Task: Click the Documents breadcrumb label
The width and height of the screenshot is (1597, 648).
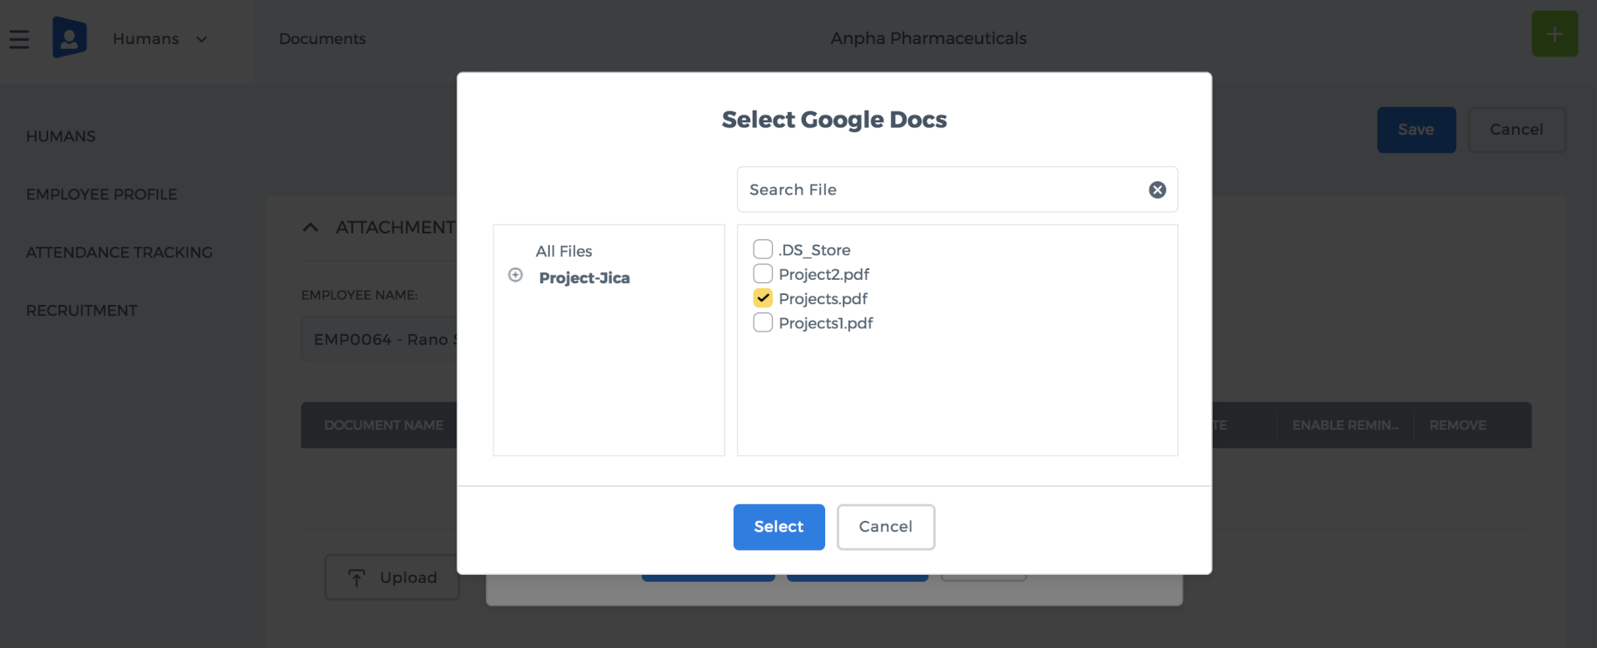Action: pyautogui.click(x=323, y=39)
